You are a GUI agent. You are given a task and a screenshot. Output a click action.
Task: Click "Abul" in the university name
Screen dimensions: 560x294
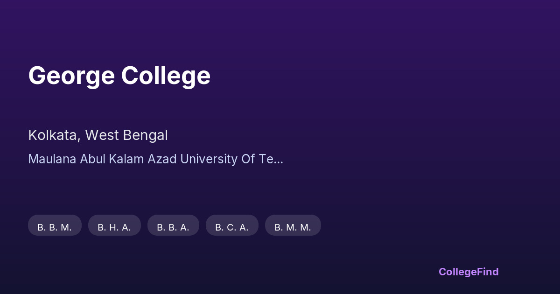(93, 159)
